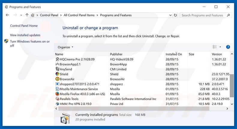Image resolution: width=237 pixels, height=129 pixels.
Task: Click the Parallels Tools program icon
Action: pos(57,99)
